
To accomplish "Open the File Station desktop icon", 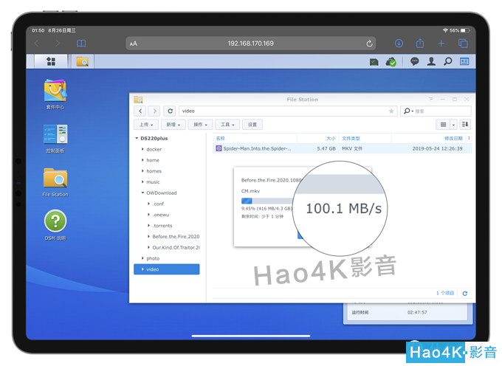I will pyautogui.click(x=55, y=182).
